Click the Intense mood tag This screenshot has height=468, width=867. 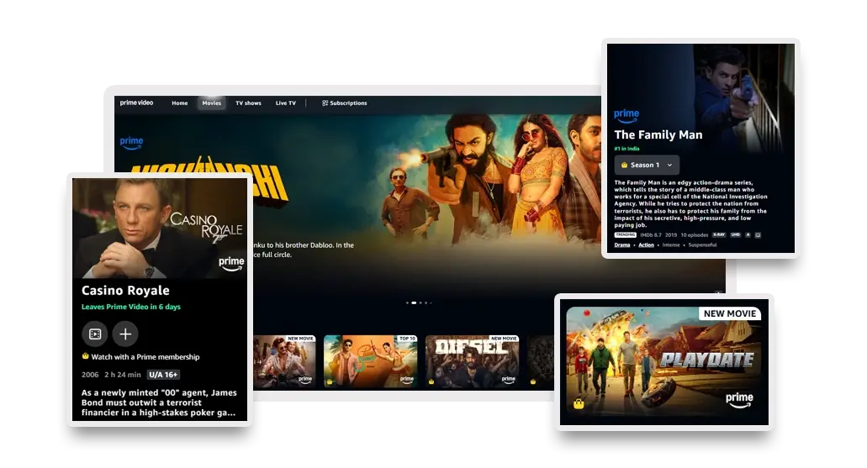click(x=671, y=245)
